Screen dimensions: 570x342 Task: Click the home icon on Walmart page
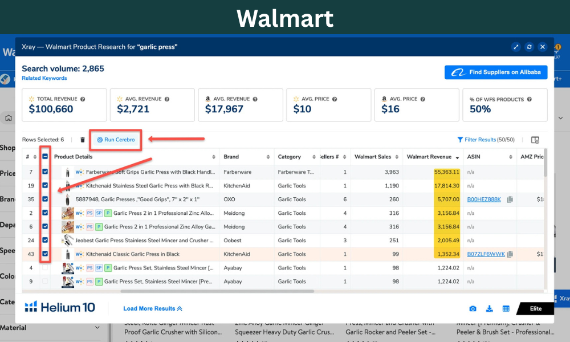click(9, 118)
